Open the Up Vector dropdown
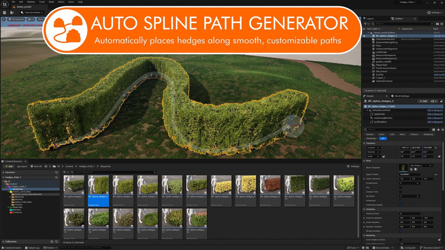The height and width of the screenshot is (250, 445). click(410, 196)
